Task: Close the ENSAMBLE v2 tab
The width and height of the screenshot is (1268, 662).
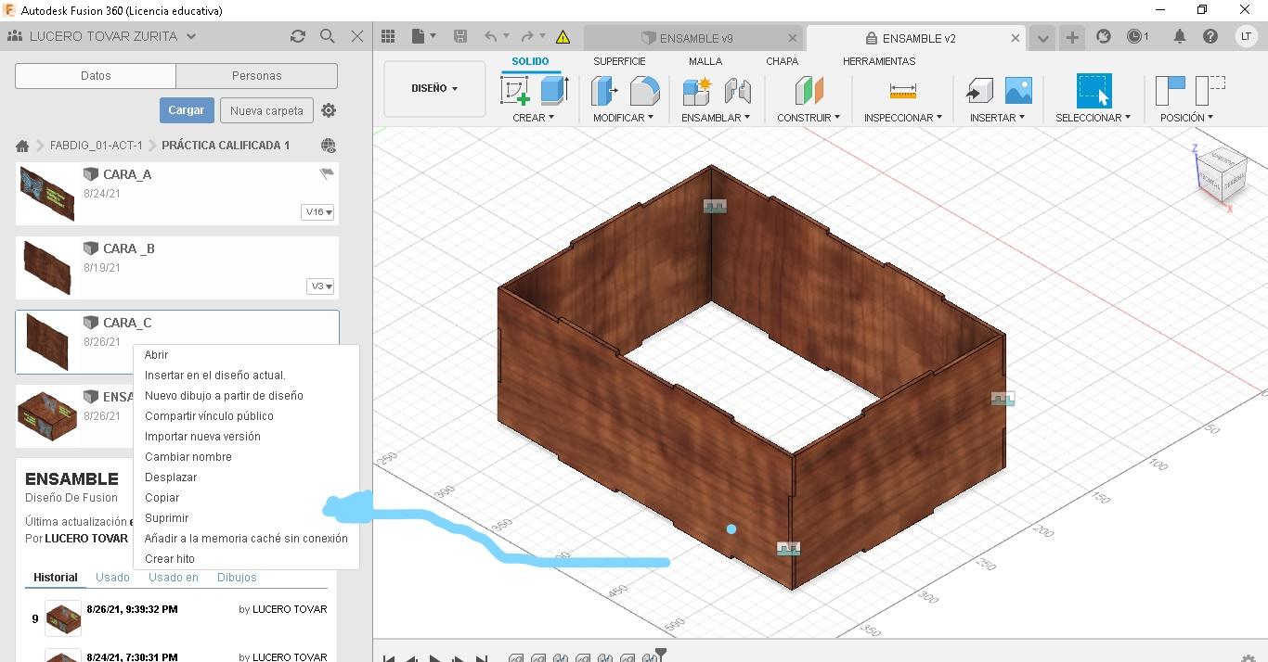Action: (1015, 38)
